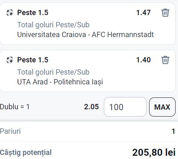Click the Câștig potențial label

26,152
